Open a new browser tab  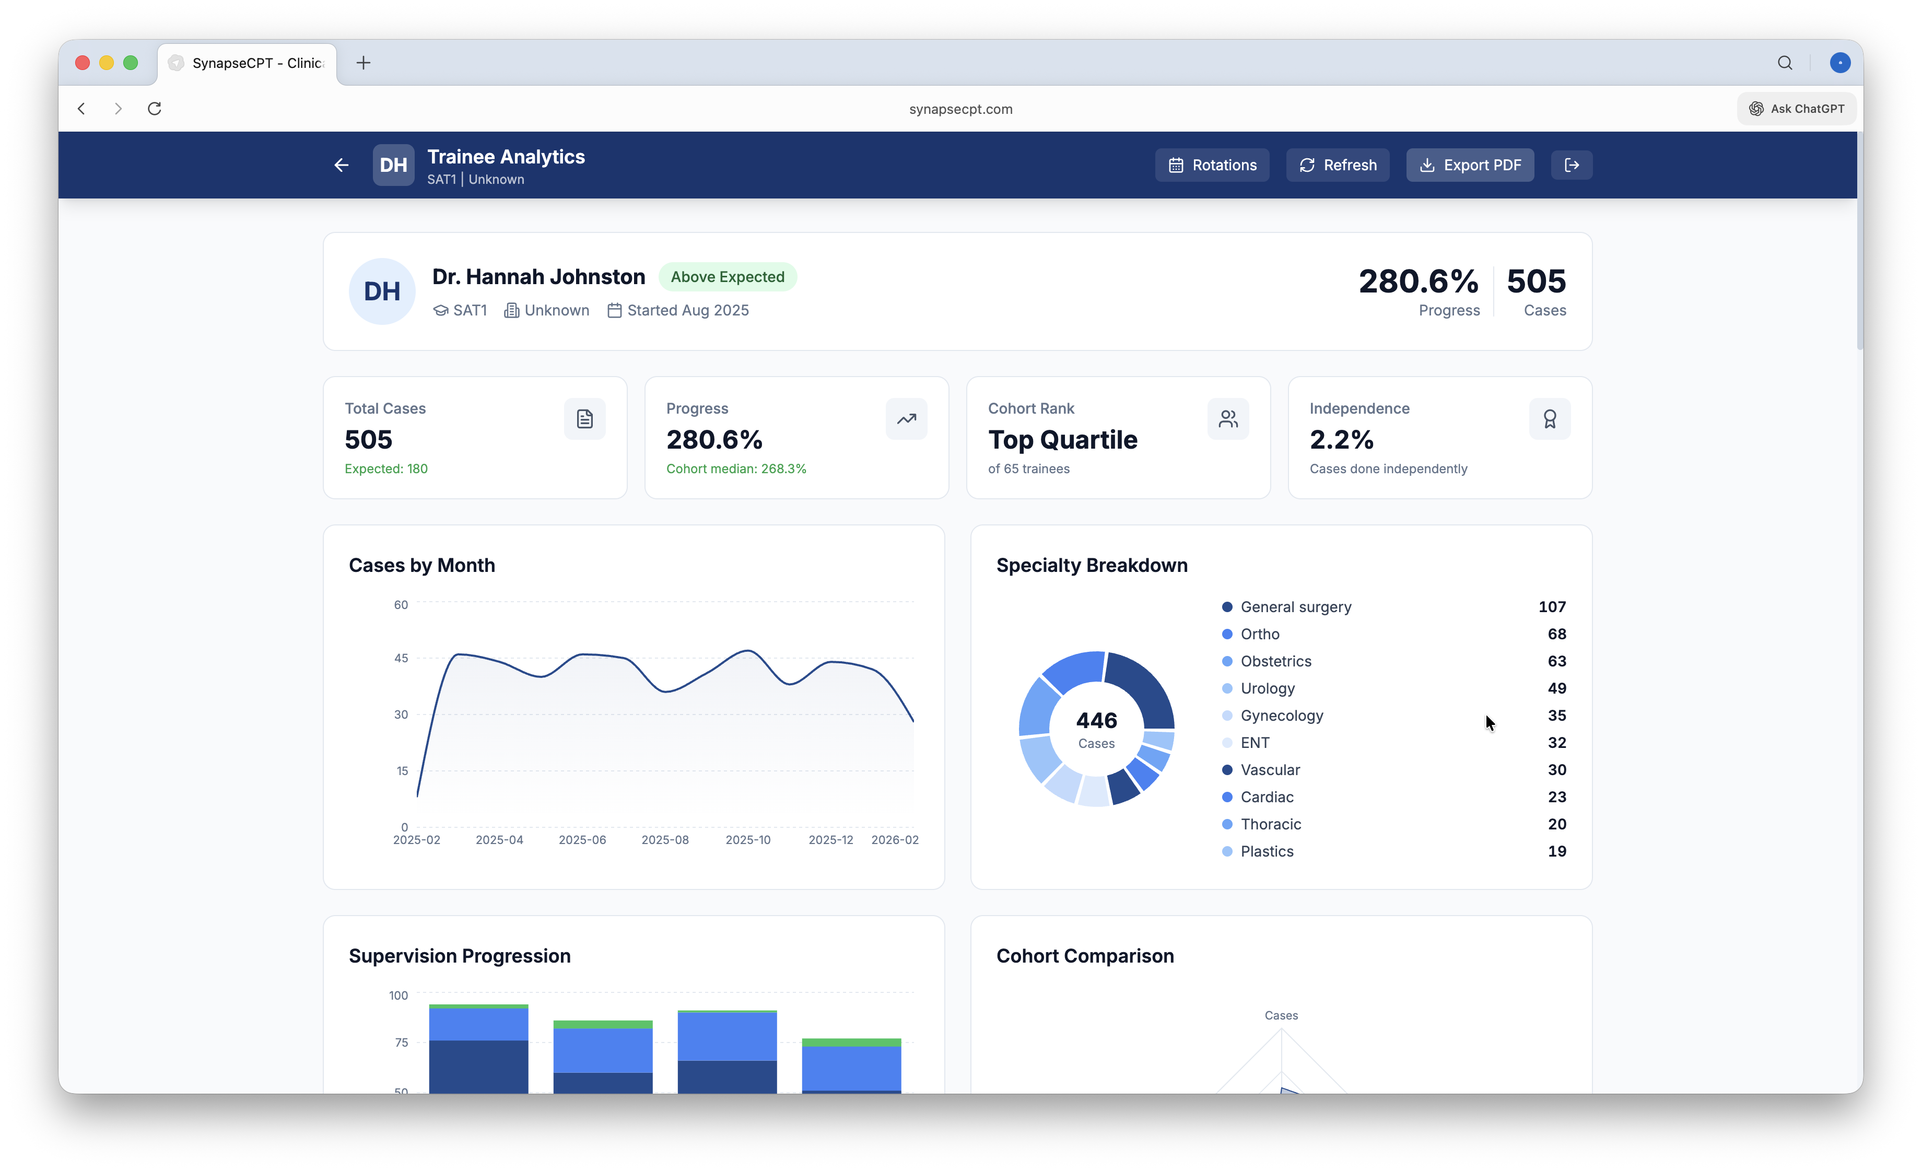[364, 62]
